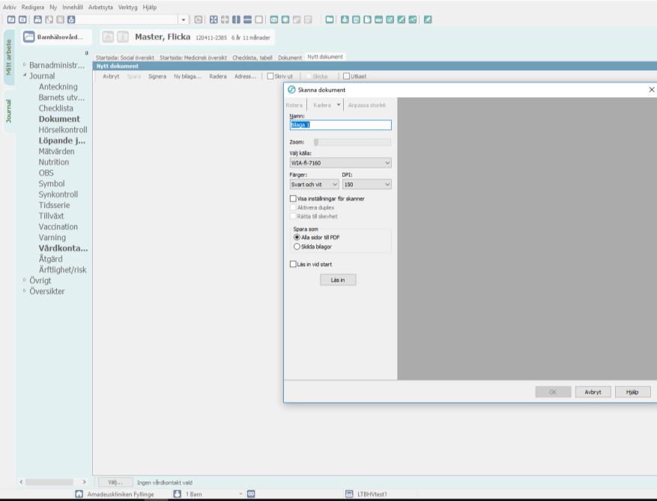Click the person icon next to 1 Barn
The image size is (657, 501).
[x=178, y=494]
